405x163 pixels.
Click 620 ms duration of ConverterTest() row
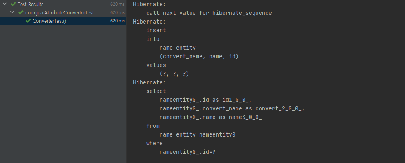tap(117, 21)
